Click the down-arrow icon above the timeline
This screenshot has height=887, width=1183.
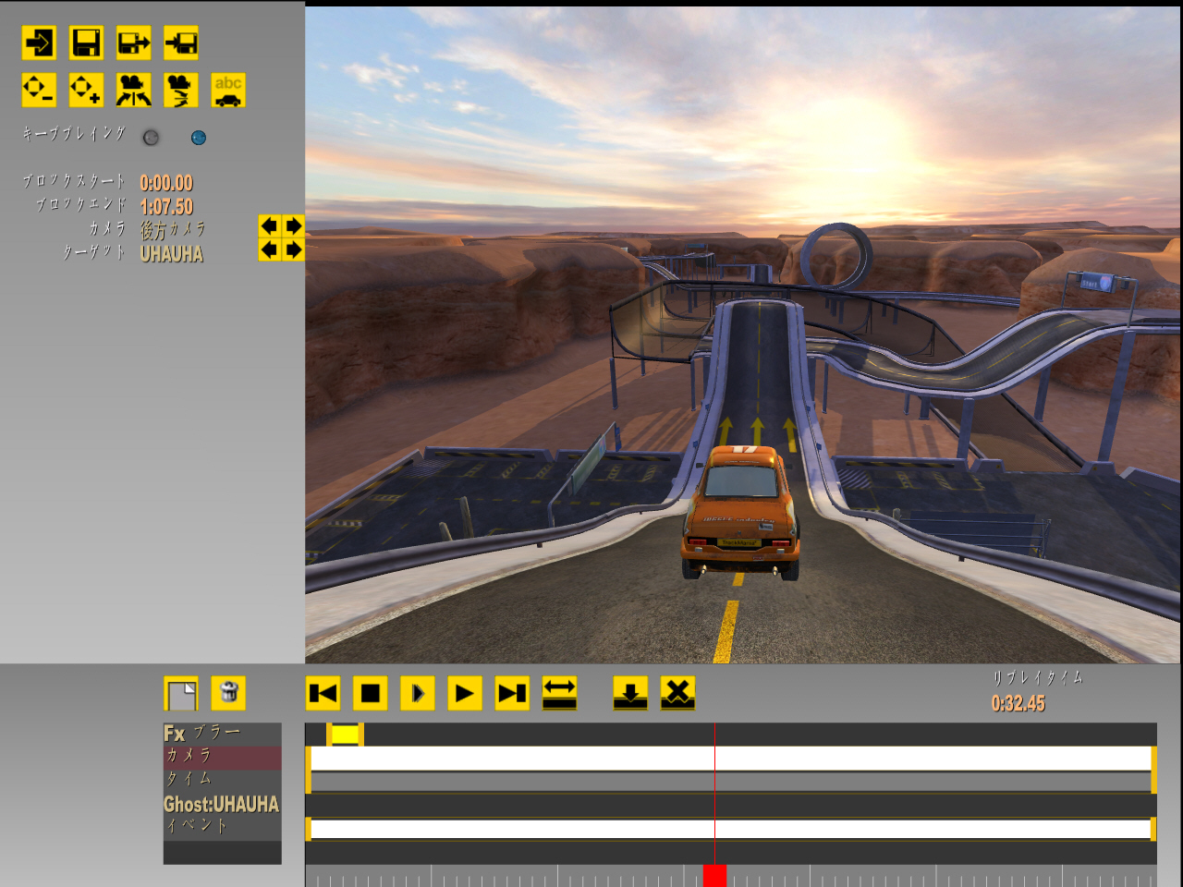(630, 693)
